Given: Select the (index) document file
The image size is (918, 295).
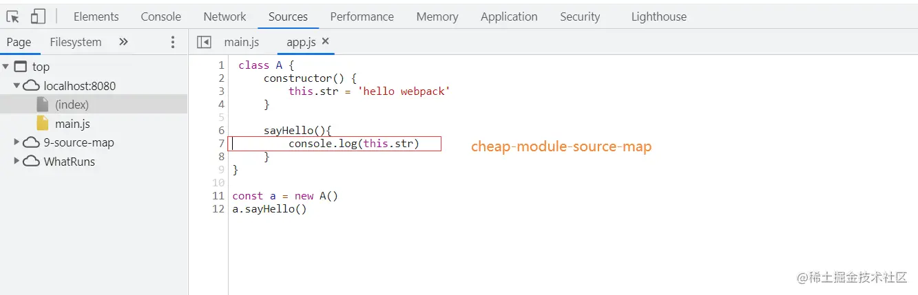Looking at the screenshot, I should pyautogui.click(x=72, y=105).
